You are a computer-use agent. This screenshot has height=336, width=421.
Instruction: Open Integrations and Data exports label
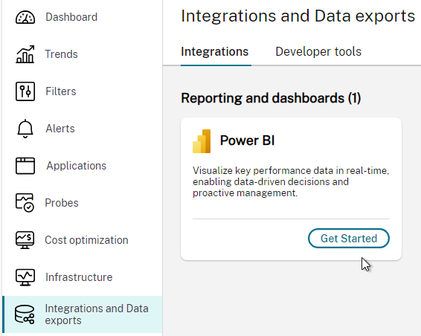click(x=97, y=314)
